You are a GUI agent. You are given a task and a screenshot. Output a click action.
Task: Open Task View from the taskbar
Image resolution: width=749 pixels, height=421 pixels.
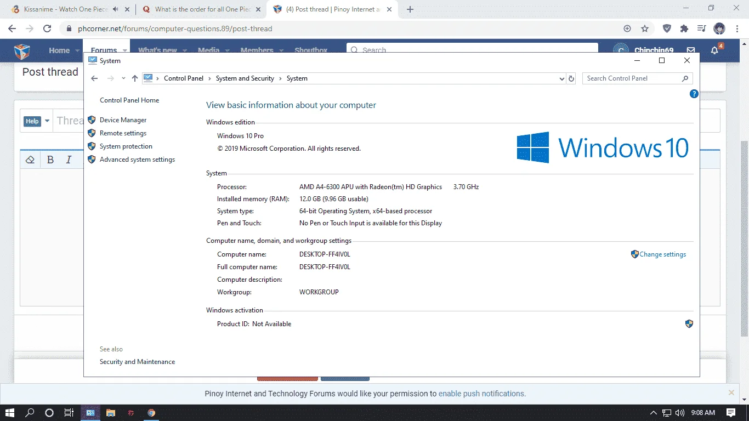[69, 413]
